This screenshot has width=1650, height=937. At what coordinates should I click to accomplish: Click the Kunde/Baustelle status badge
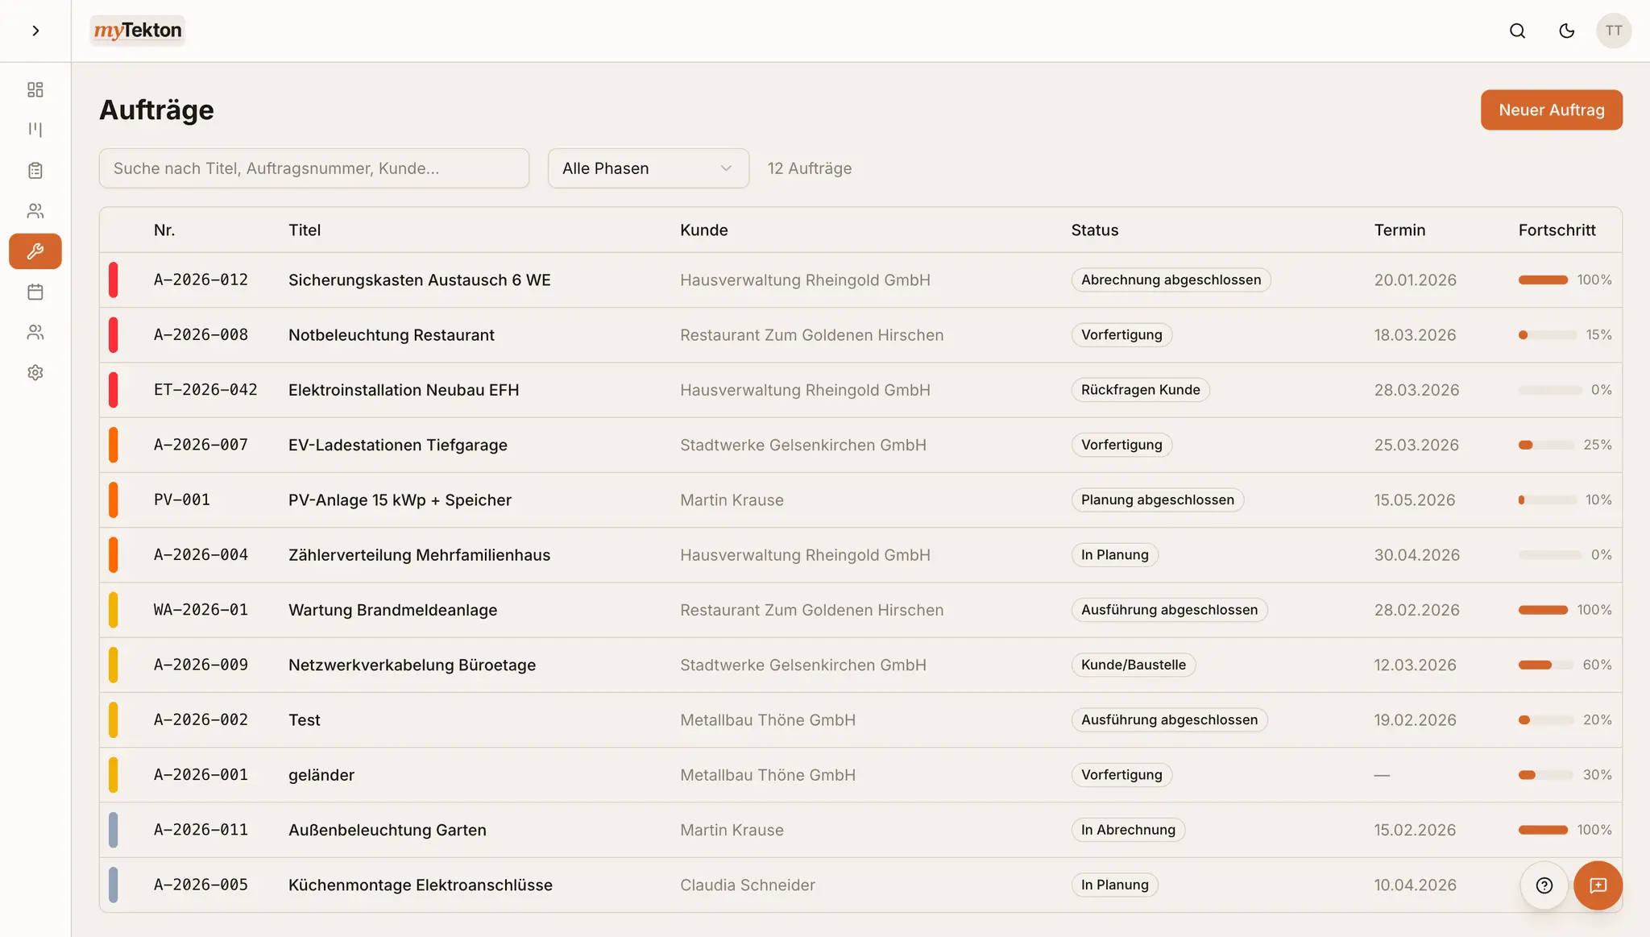(1134, 665)
